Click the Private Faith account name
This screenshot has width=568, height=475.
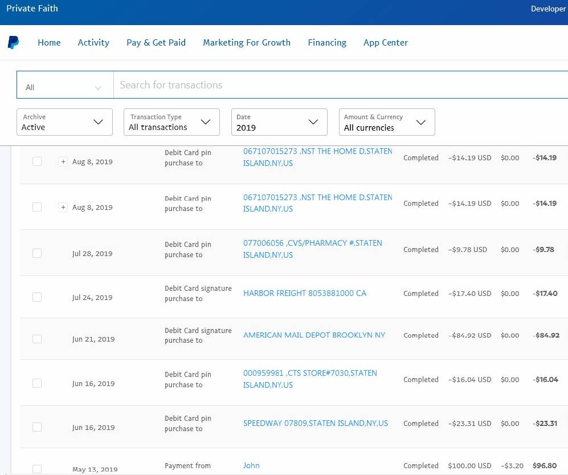point(32,9)
